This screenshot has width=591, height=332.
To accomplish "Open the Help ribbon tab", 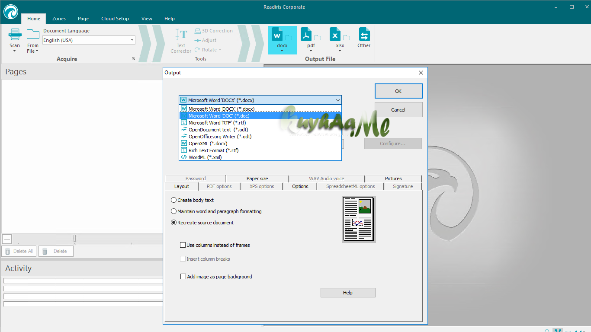I will pyautogui.click(x=170, y=19).
